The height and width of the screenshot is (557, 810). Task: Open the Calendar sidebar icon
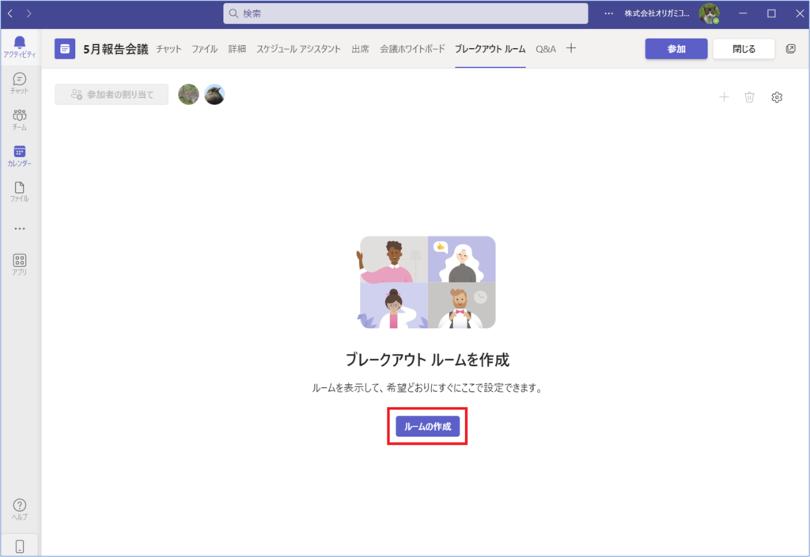[x=20, y=156]
